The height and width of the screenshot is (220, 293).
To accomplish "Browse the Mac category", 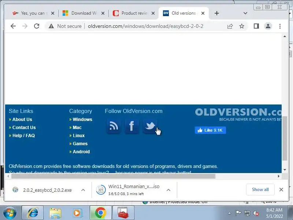I will [77, 127].
